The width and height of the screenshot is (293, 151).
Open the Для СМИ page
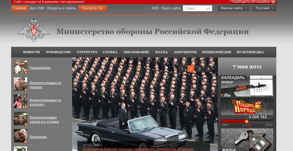pyautogui.click(x=37, y=8)
